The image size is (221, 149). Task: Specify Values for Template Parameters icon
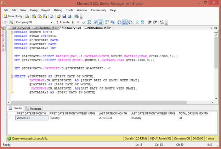[162, 22]
